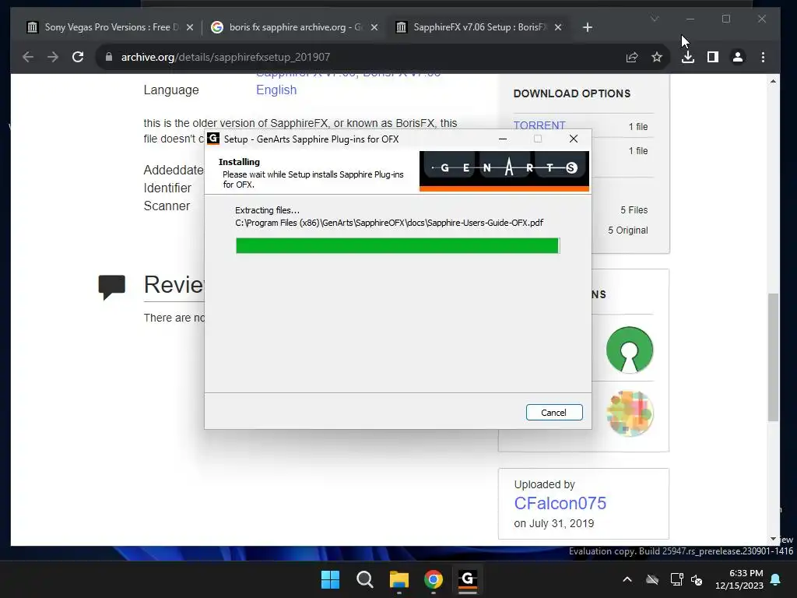Open File Explorer from taskbar
This screenshot has width=797, height=598.
click(399, 579)
